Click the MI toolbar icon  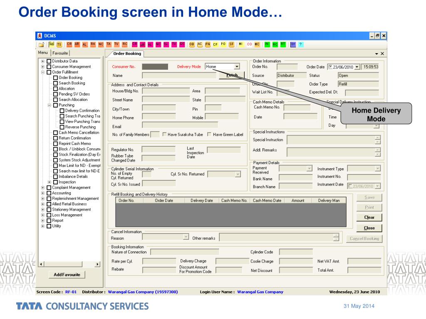point(241,44)
